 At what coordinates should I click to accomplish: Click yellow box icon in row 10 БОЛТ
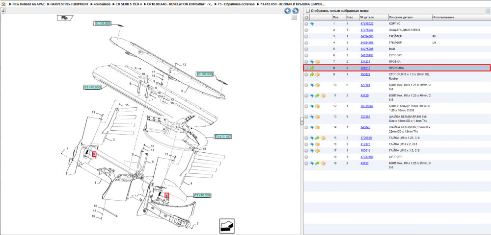(318, 85)
